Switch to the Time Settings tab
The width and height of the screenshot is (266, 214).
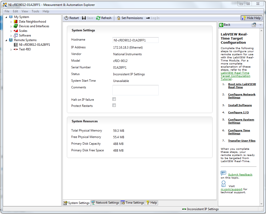tap(132, 203)
